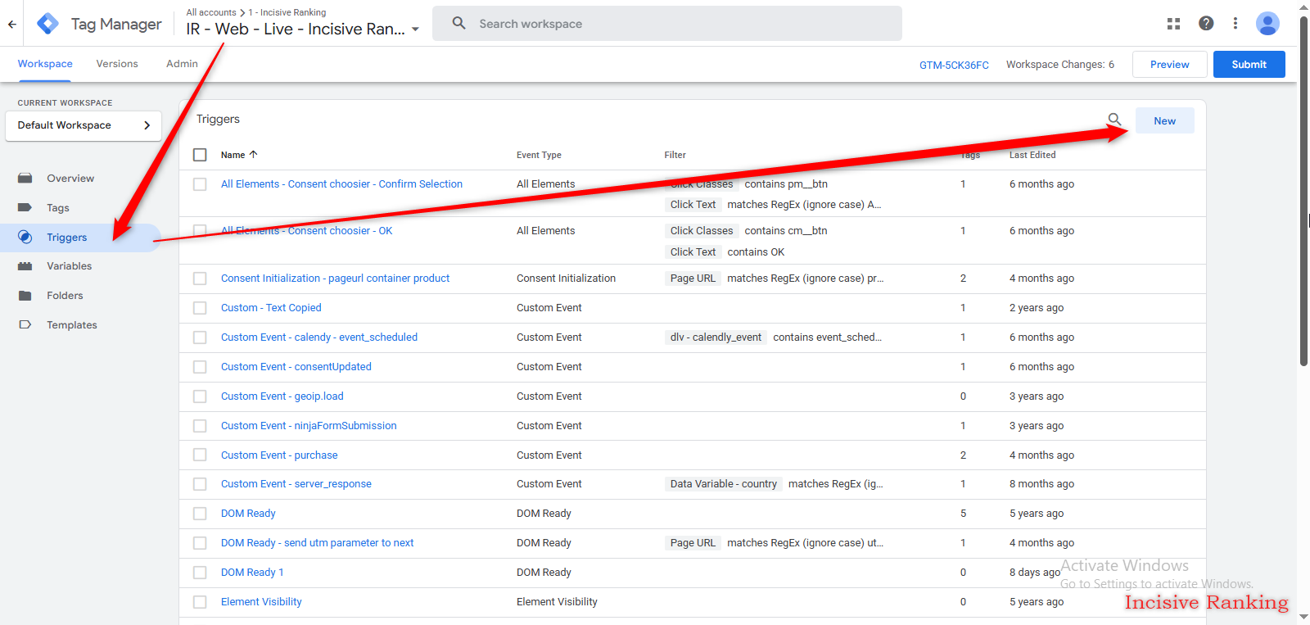
Task: Click the scrollbar down arrow
Action: point(1303,618)
